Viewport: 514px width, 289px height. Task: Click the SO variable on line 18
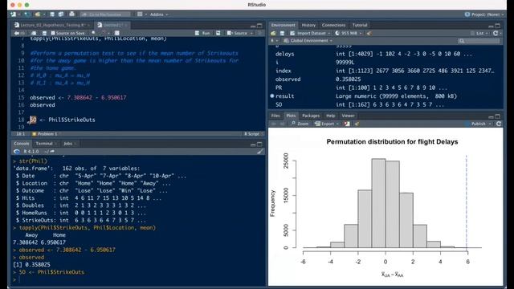[33, 120]
